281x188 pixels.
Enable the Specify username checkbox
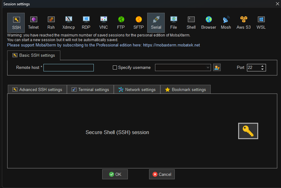click(x=115, y=68)
